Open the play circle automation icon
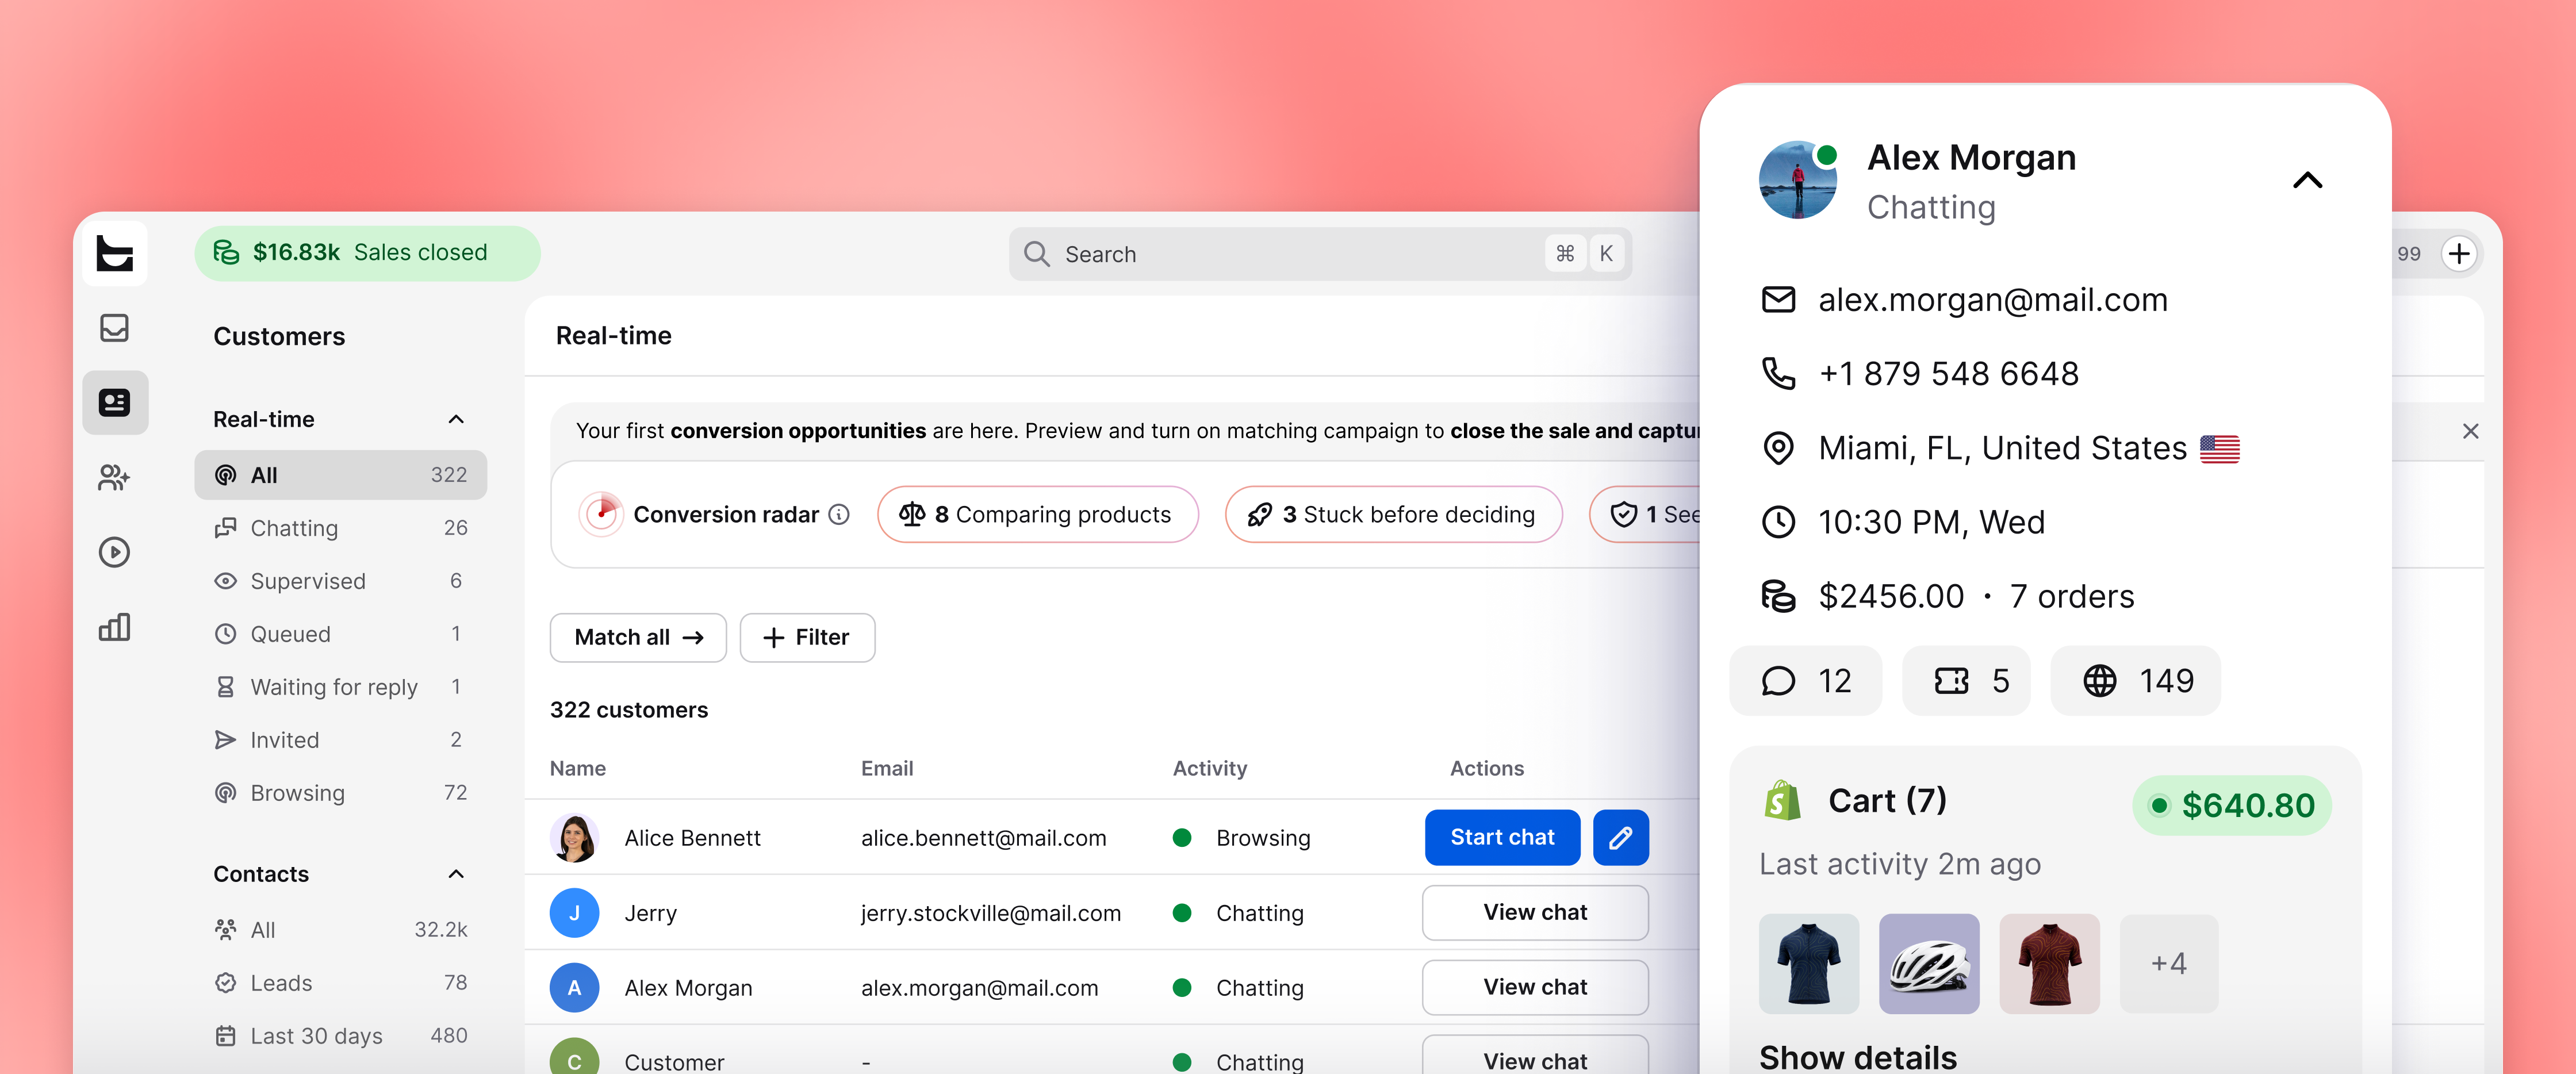The image size is (2576, 1074). point(115,552)
